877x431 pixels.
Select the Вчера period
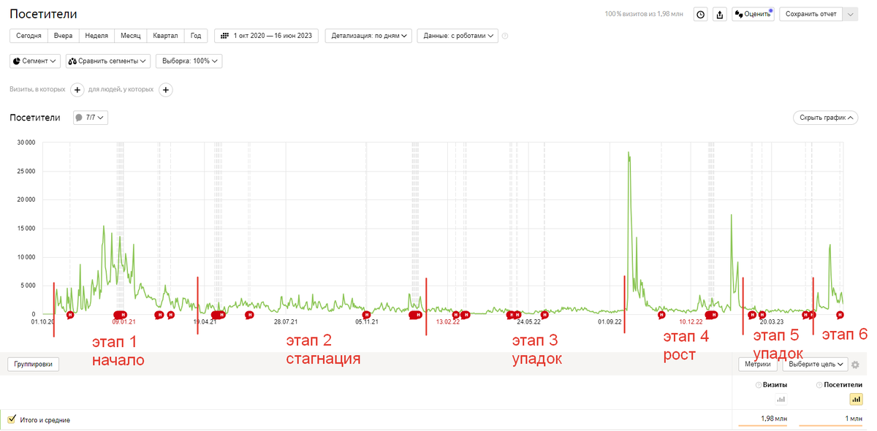(x=63, y=36)
